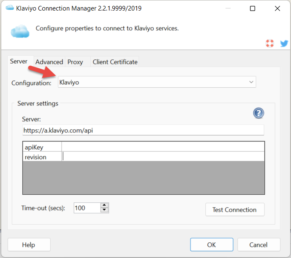Minimize the Connection Manager window
This screenshot has height=258, width=291.
click(x=228, y=8)
